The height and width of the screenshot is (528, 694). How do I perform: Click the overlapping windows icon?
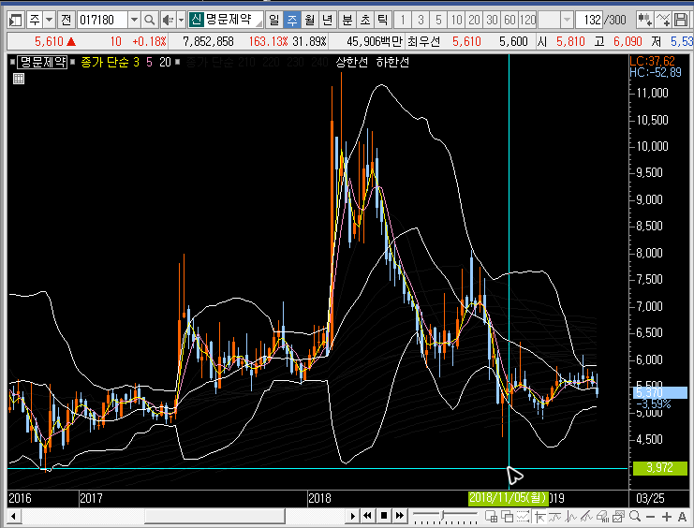(508, 517)
